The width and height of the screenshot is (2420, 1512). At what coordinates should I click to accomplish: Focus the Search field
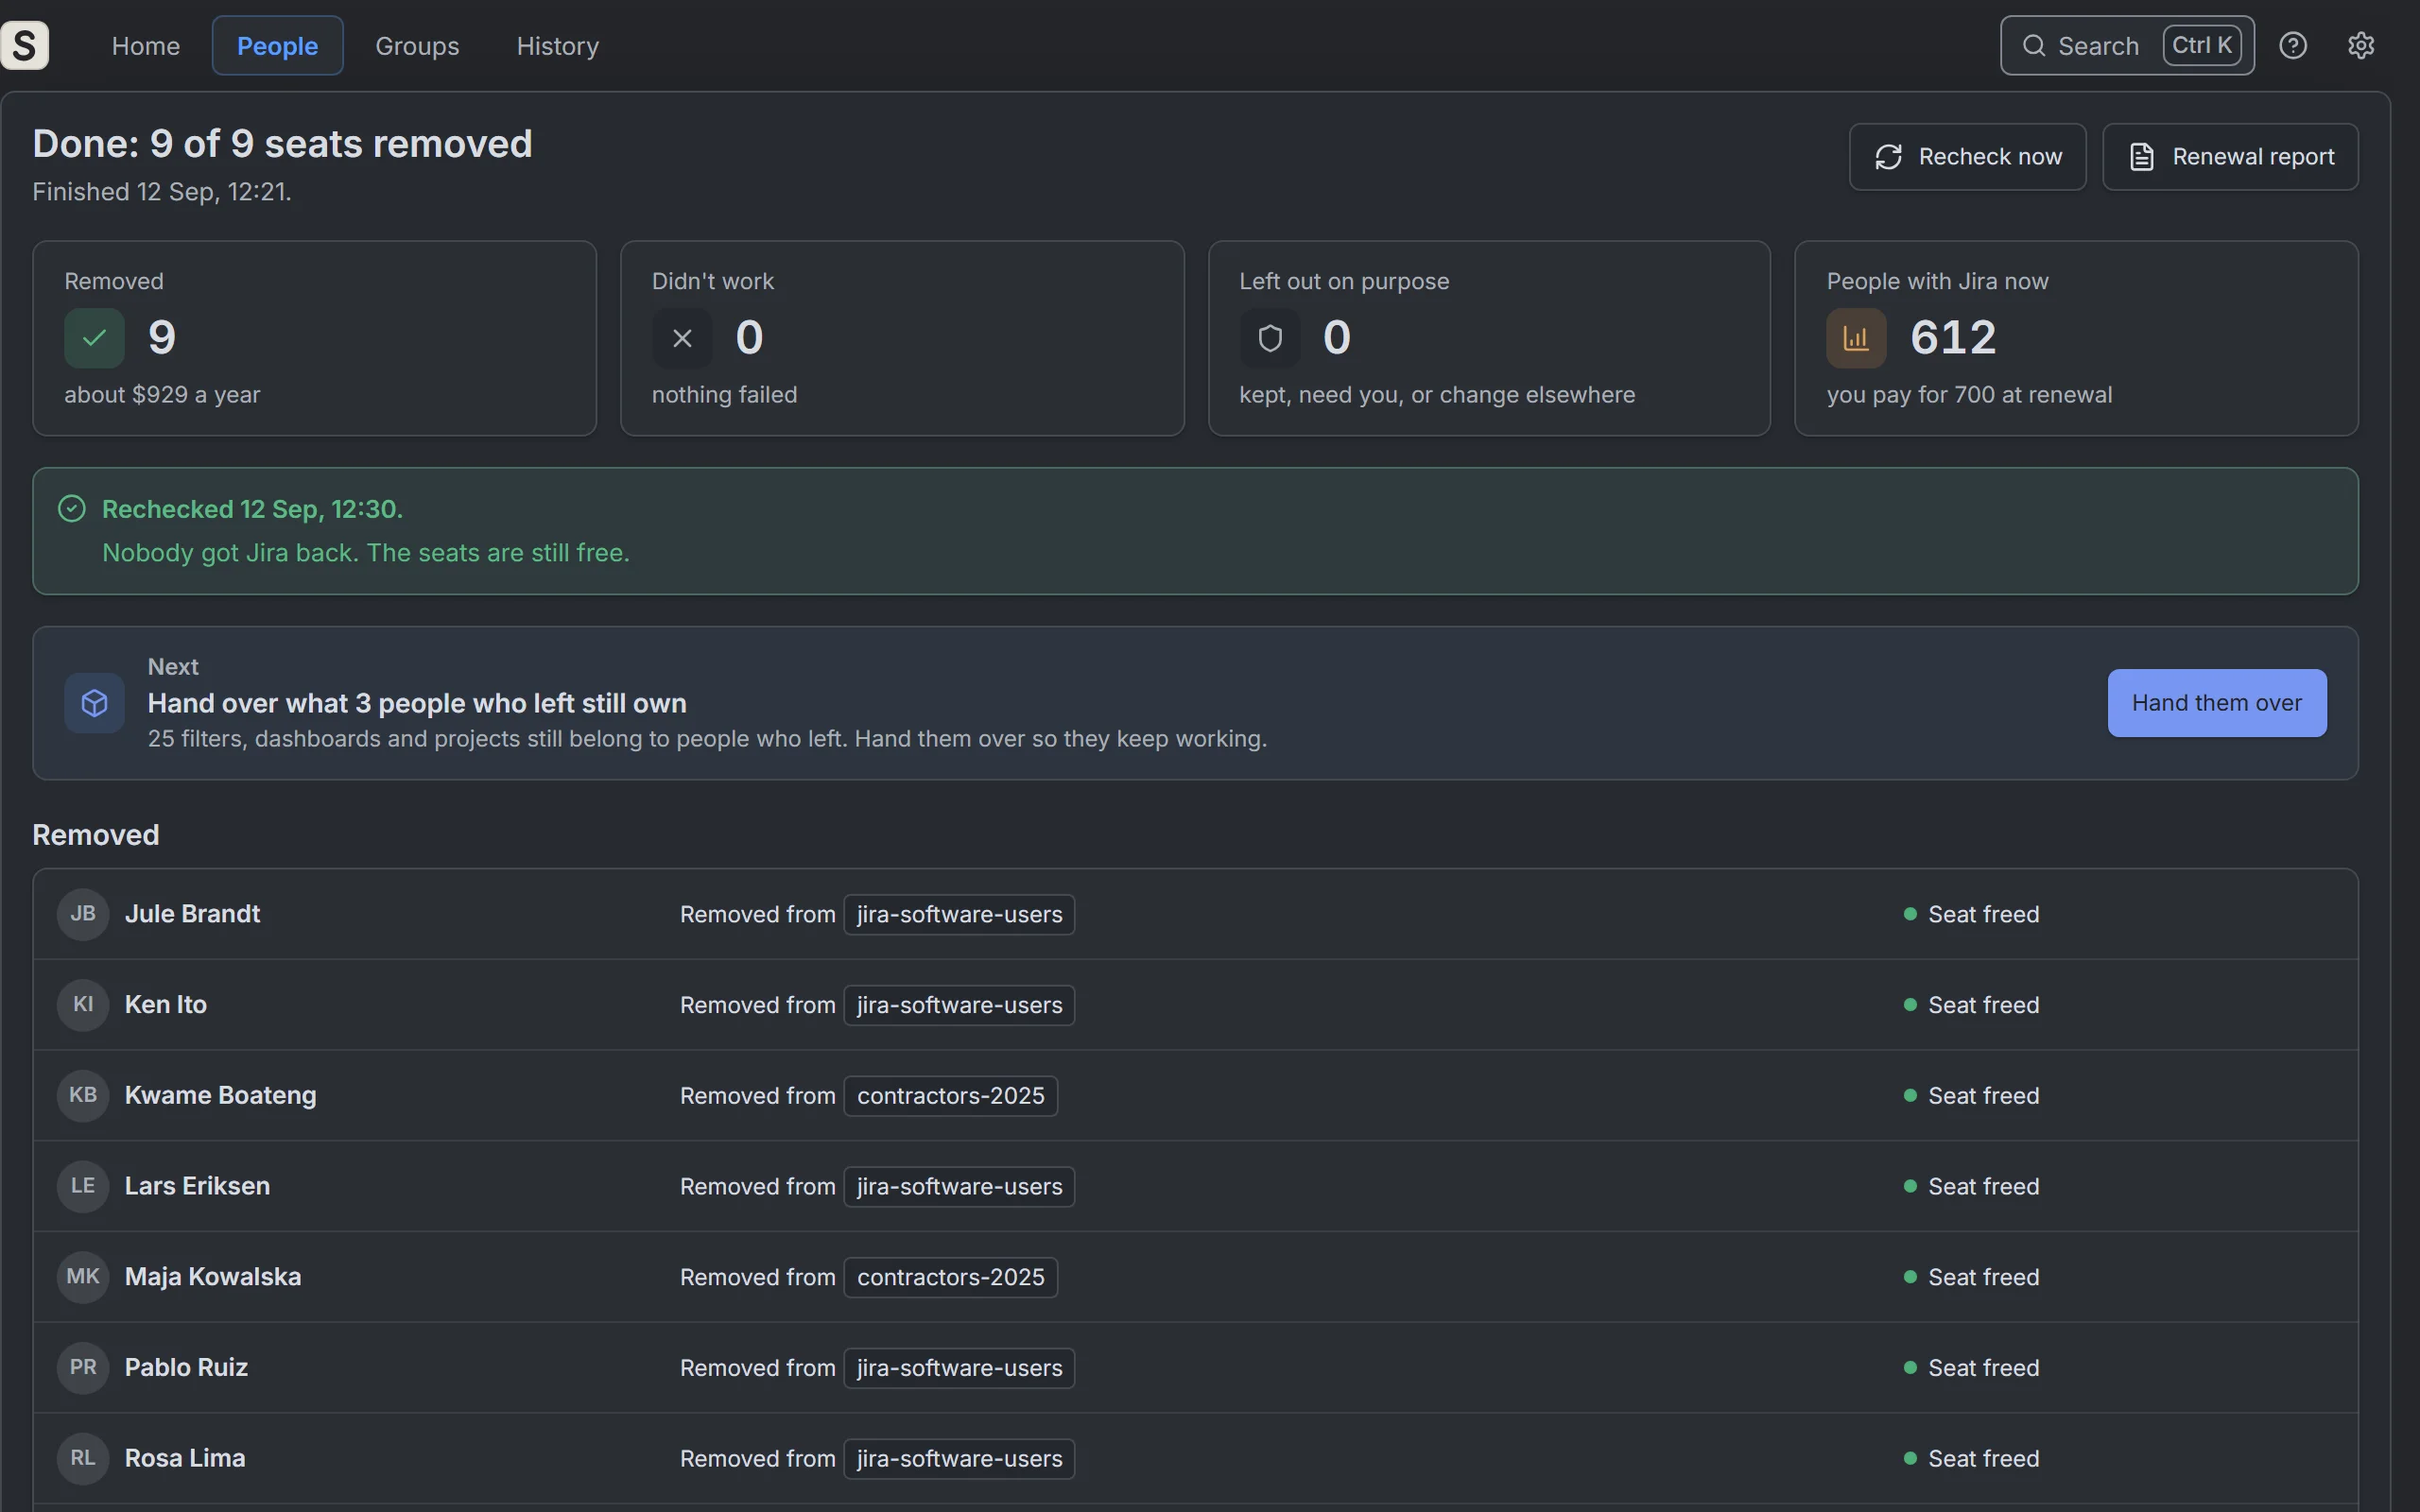(x=2127, y=45)
